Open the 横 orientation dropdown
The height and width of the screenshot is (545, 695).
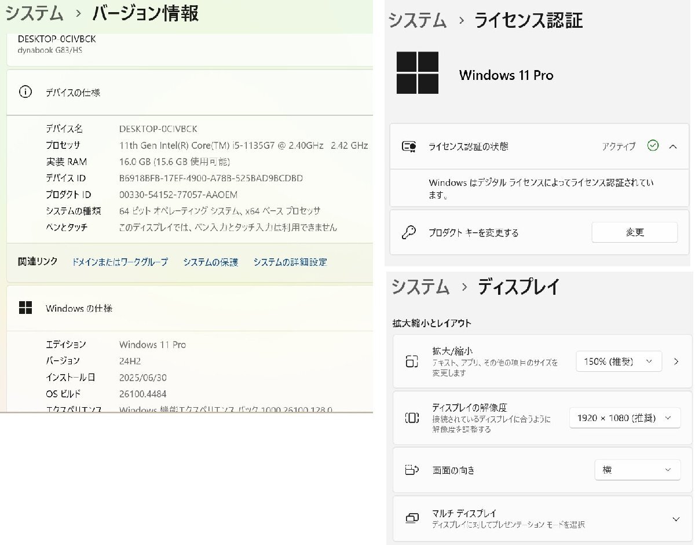637,470
